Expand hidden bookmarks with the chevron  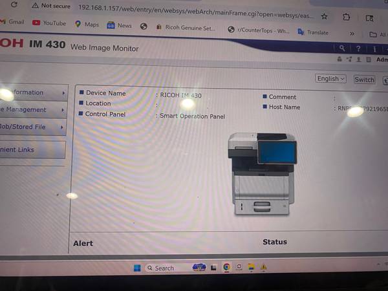coord(352,34)
